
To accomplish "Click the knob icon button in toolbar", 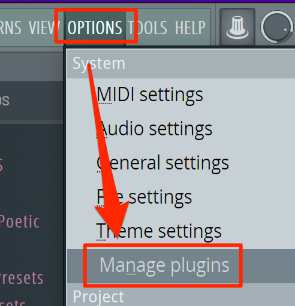I will (237, 27).
